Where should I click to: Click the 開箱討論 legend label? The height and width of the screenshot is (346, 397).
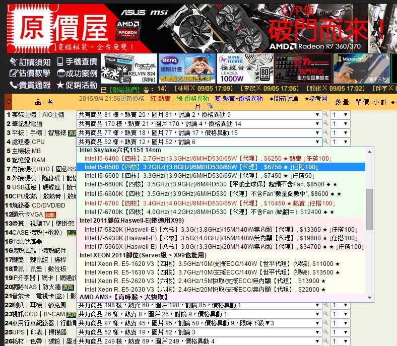[x=284, y=98]
